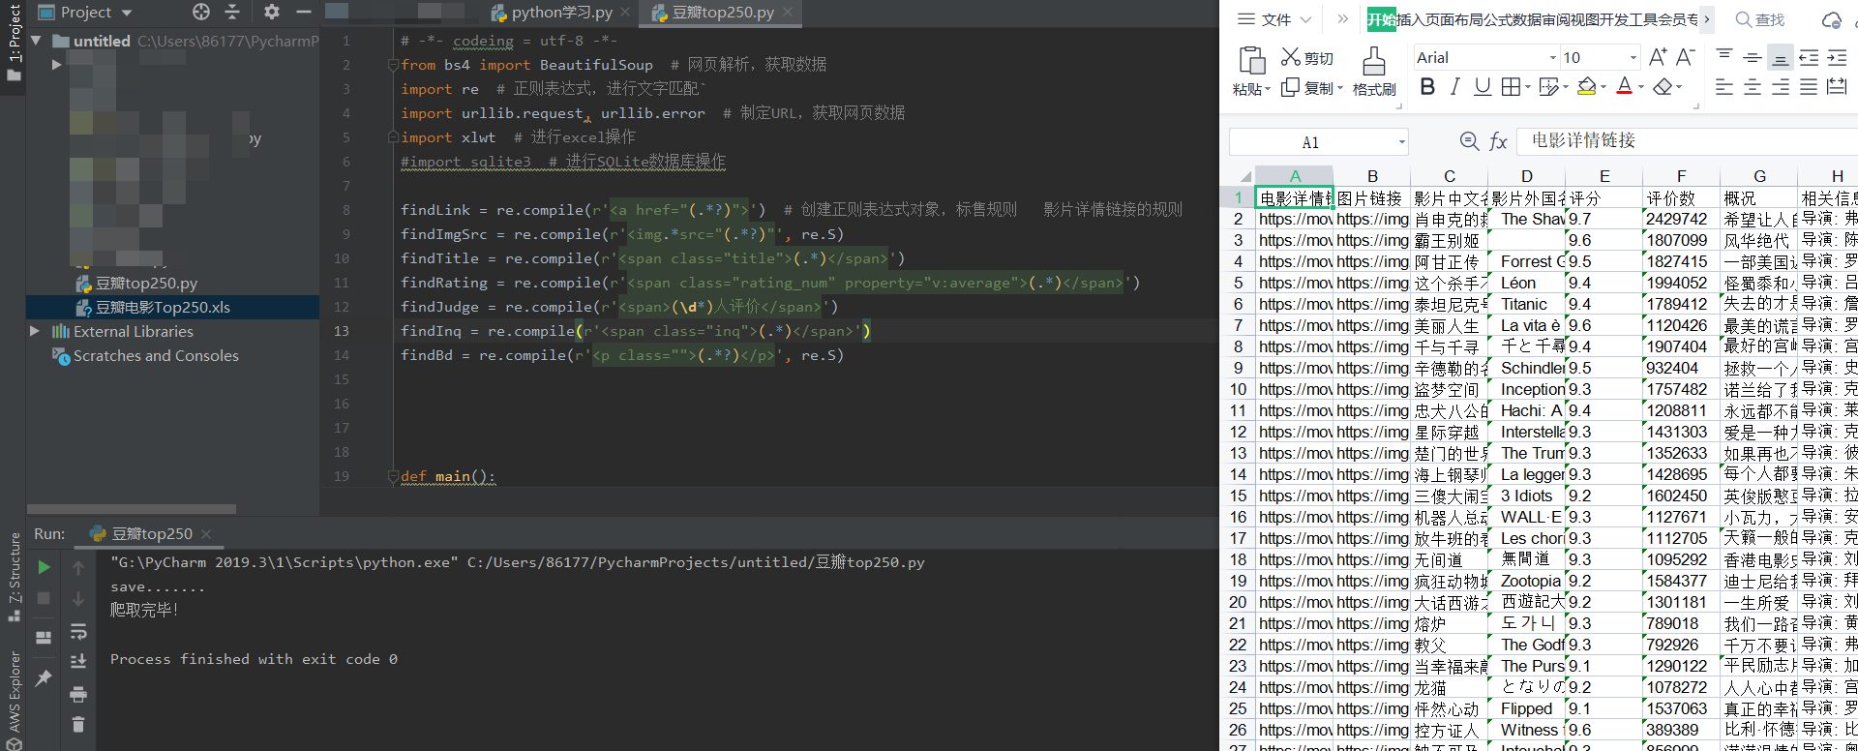Click the red font color A

click(x=1625, y=87)
